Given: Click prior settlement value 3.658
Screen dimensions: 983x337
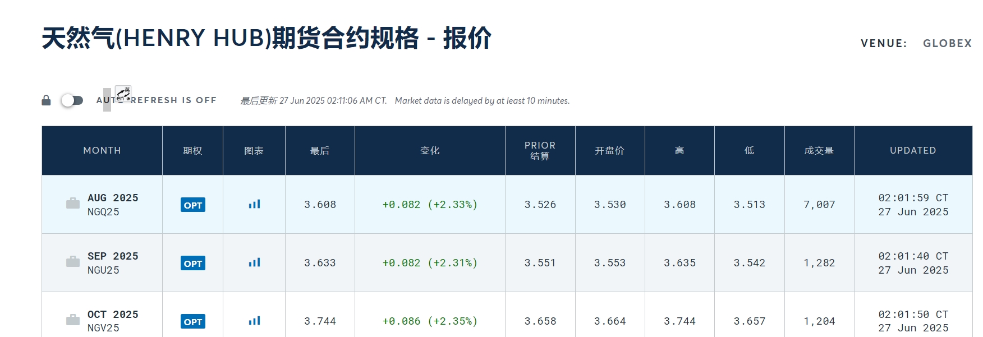Looking at the screenshot, I should coord(540,321).
